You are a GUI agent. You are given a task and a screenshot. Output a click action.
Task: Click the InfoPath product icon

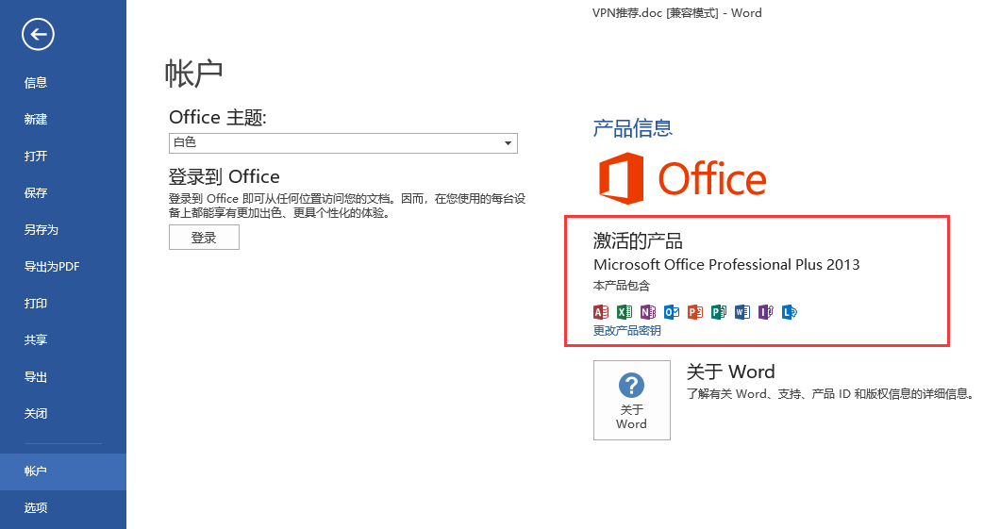[766, 311]
